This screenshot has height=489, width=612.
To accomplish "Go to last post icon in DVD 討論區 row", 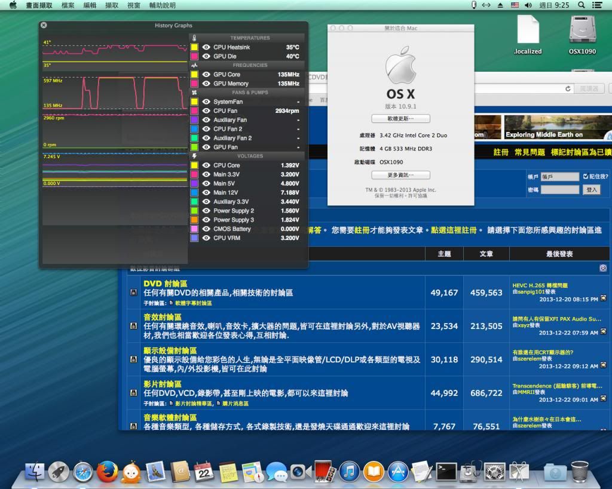I will (x=604, y=299).
